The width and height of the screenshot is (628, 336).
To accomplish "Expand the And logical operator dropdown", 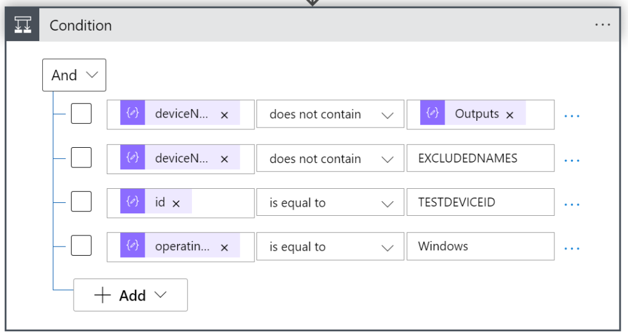I will tap(74, 75).
